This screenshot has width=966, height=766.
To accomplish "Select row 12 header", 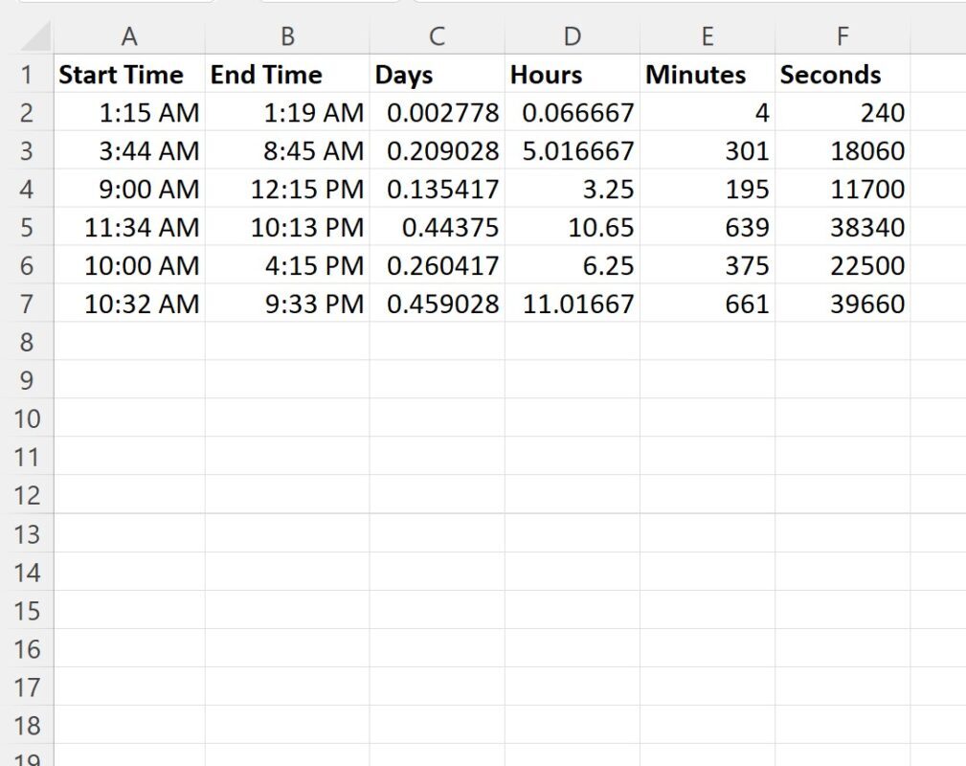I will 26,495.
